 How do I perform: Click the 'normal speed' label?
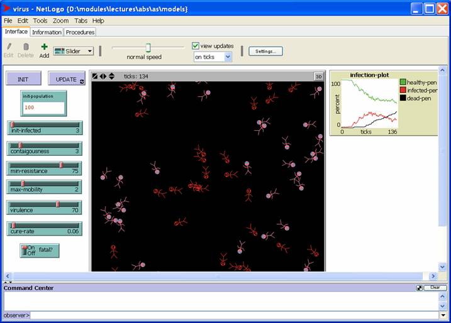tap(144, 57)
